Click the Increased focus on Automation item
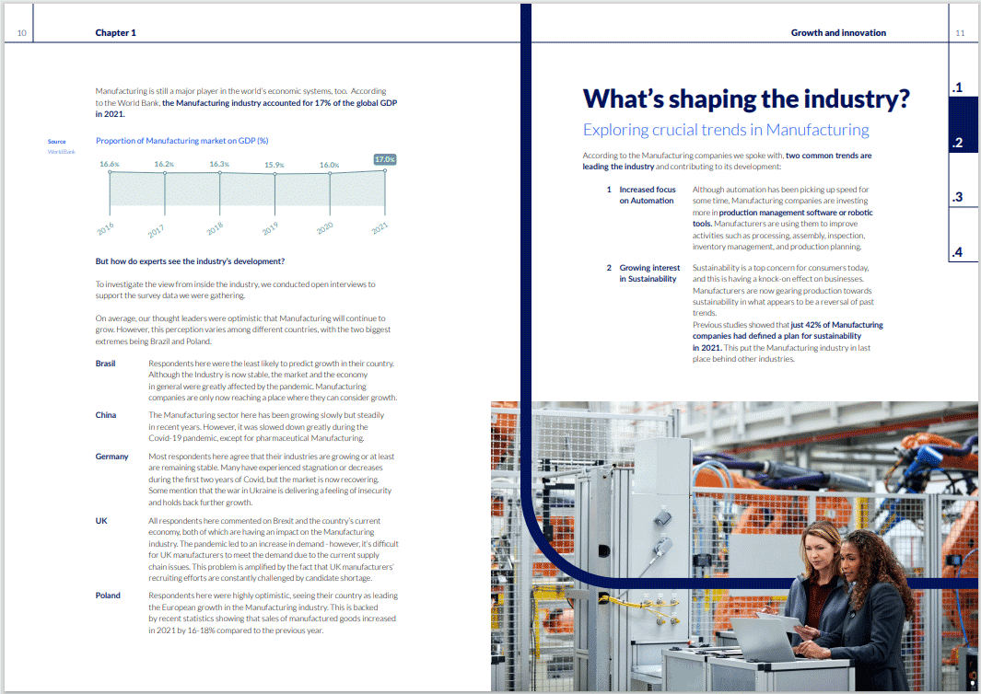 647,195
